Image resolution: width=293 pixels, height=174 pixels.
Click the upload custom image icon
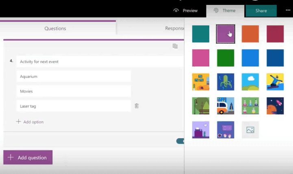[250, 130]
